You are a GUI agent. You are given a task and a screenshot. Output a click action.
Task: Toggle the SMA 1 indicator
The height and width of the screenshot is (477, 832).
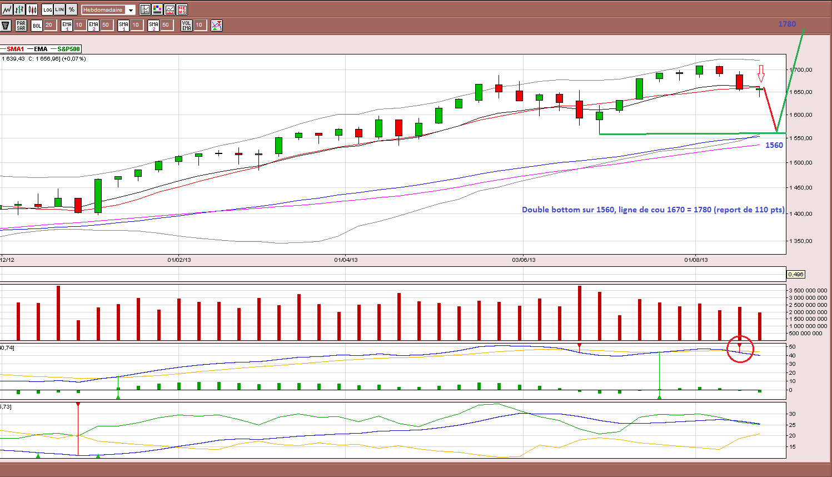[123, 26]
